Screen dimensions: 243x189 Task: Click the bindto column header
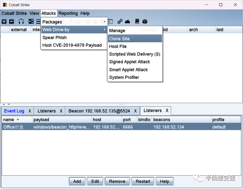click(x=144, y=120)
